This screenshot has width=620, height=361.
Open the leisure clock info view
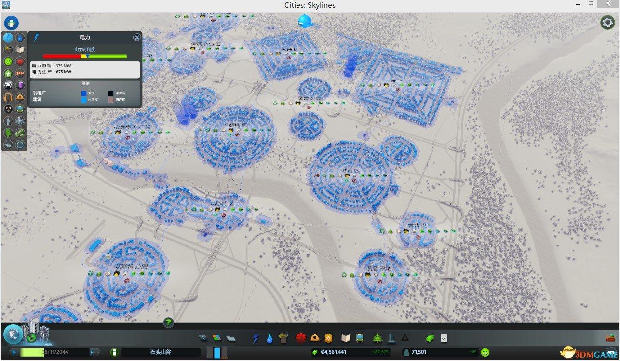pyautogui.click(x=20, y=145)
